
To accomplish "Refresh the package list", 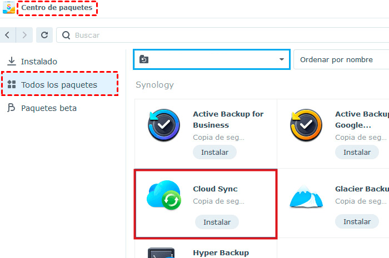I will point(44,35).
